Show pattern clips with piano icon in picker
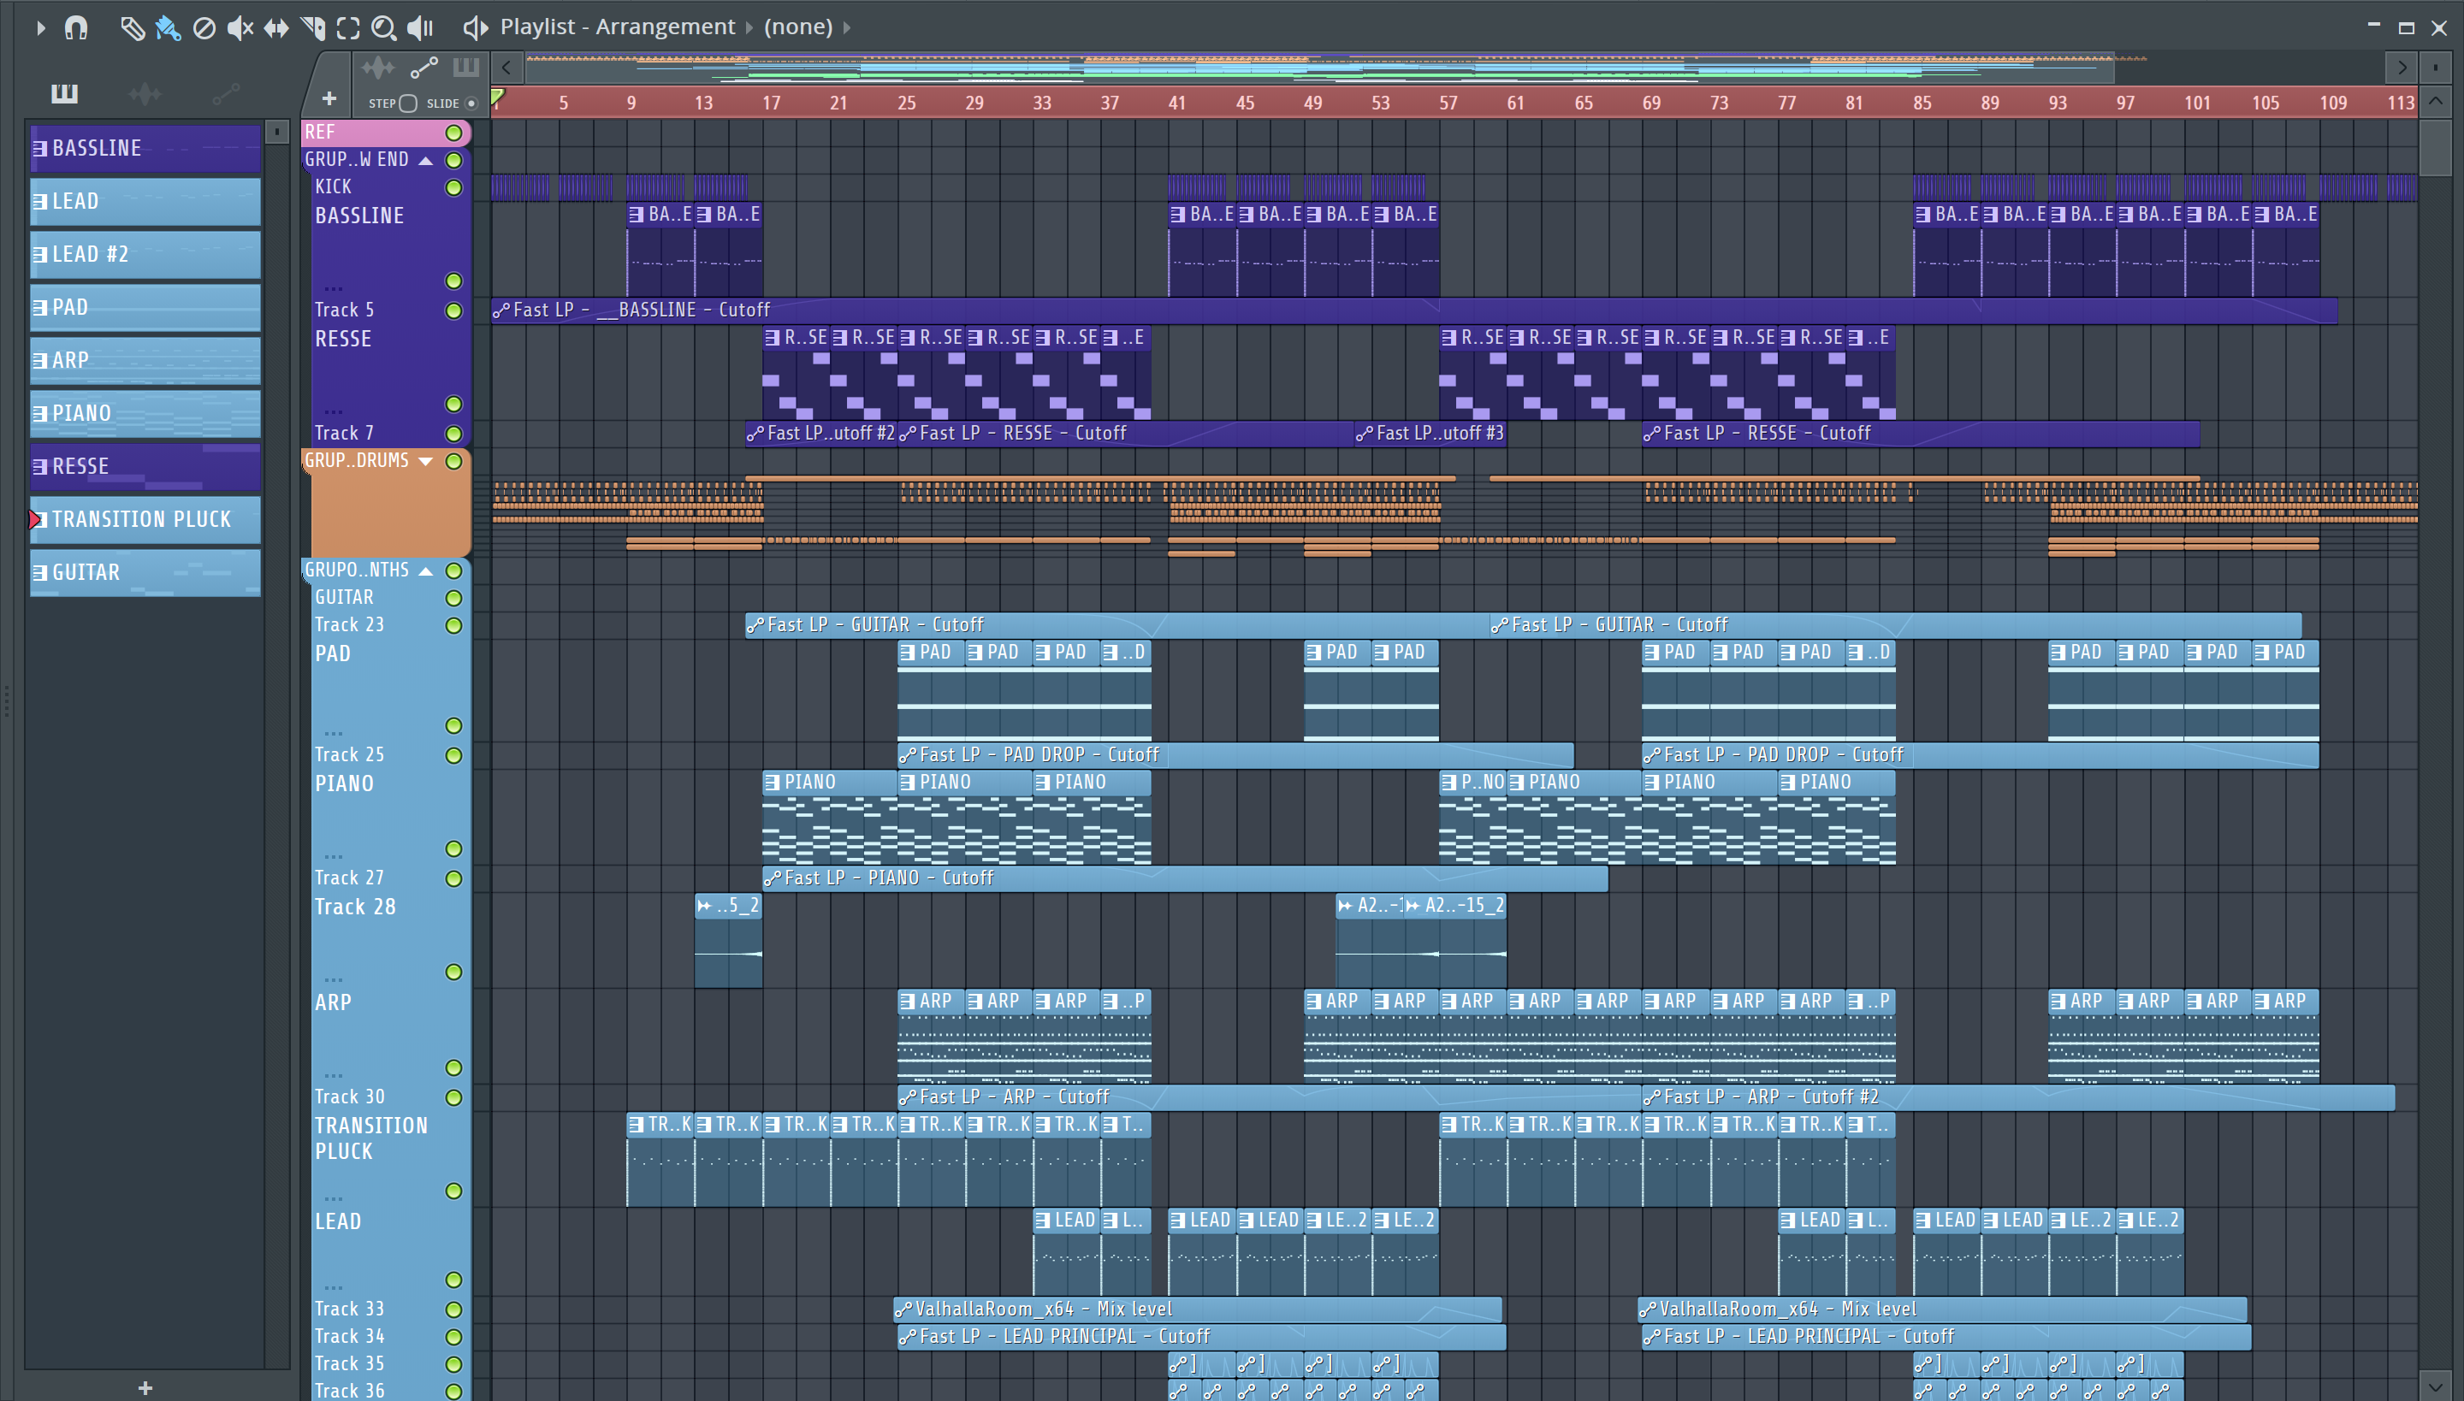This screenshot has height=1401, width=2464. tap(64, 93)
